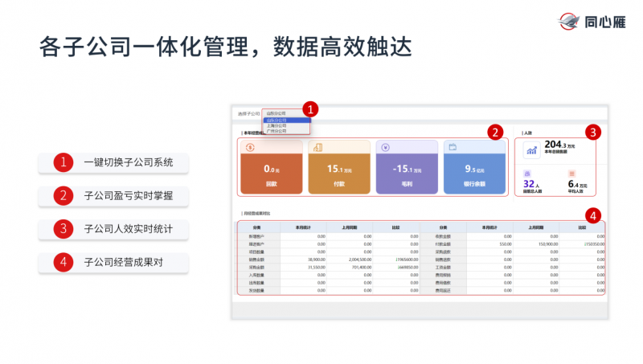Open the purple 毛利 -15.1万元 card
The height and width of the screenshot is (364, 643).
pyautogui.click(x=407, y=167)
